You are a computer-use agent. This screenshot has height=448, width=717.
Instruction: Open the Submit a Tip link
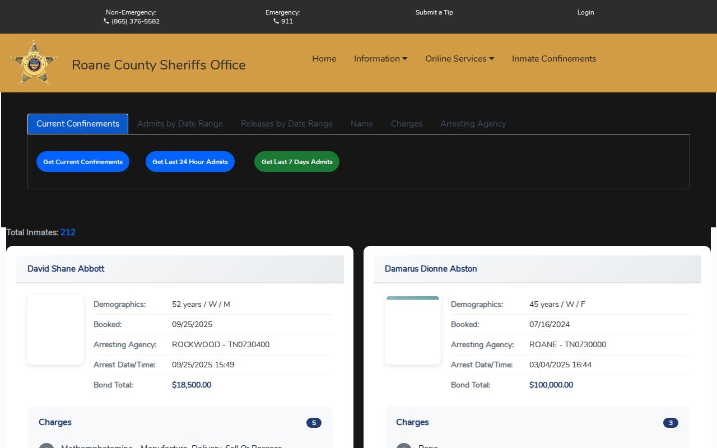[x=434, y=12]
